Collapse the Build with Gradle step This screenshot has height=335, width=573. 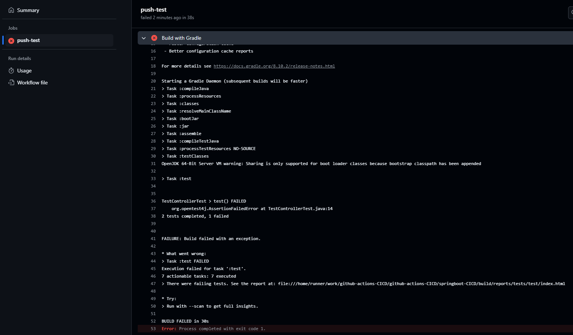144,38
